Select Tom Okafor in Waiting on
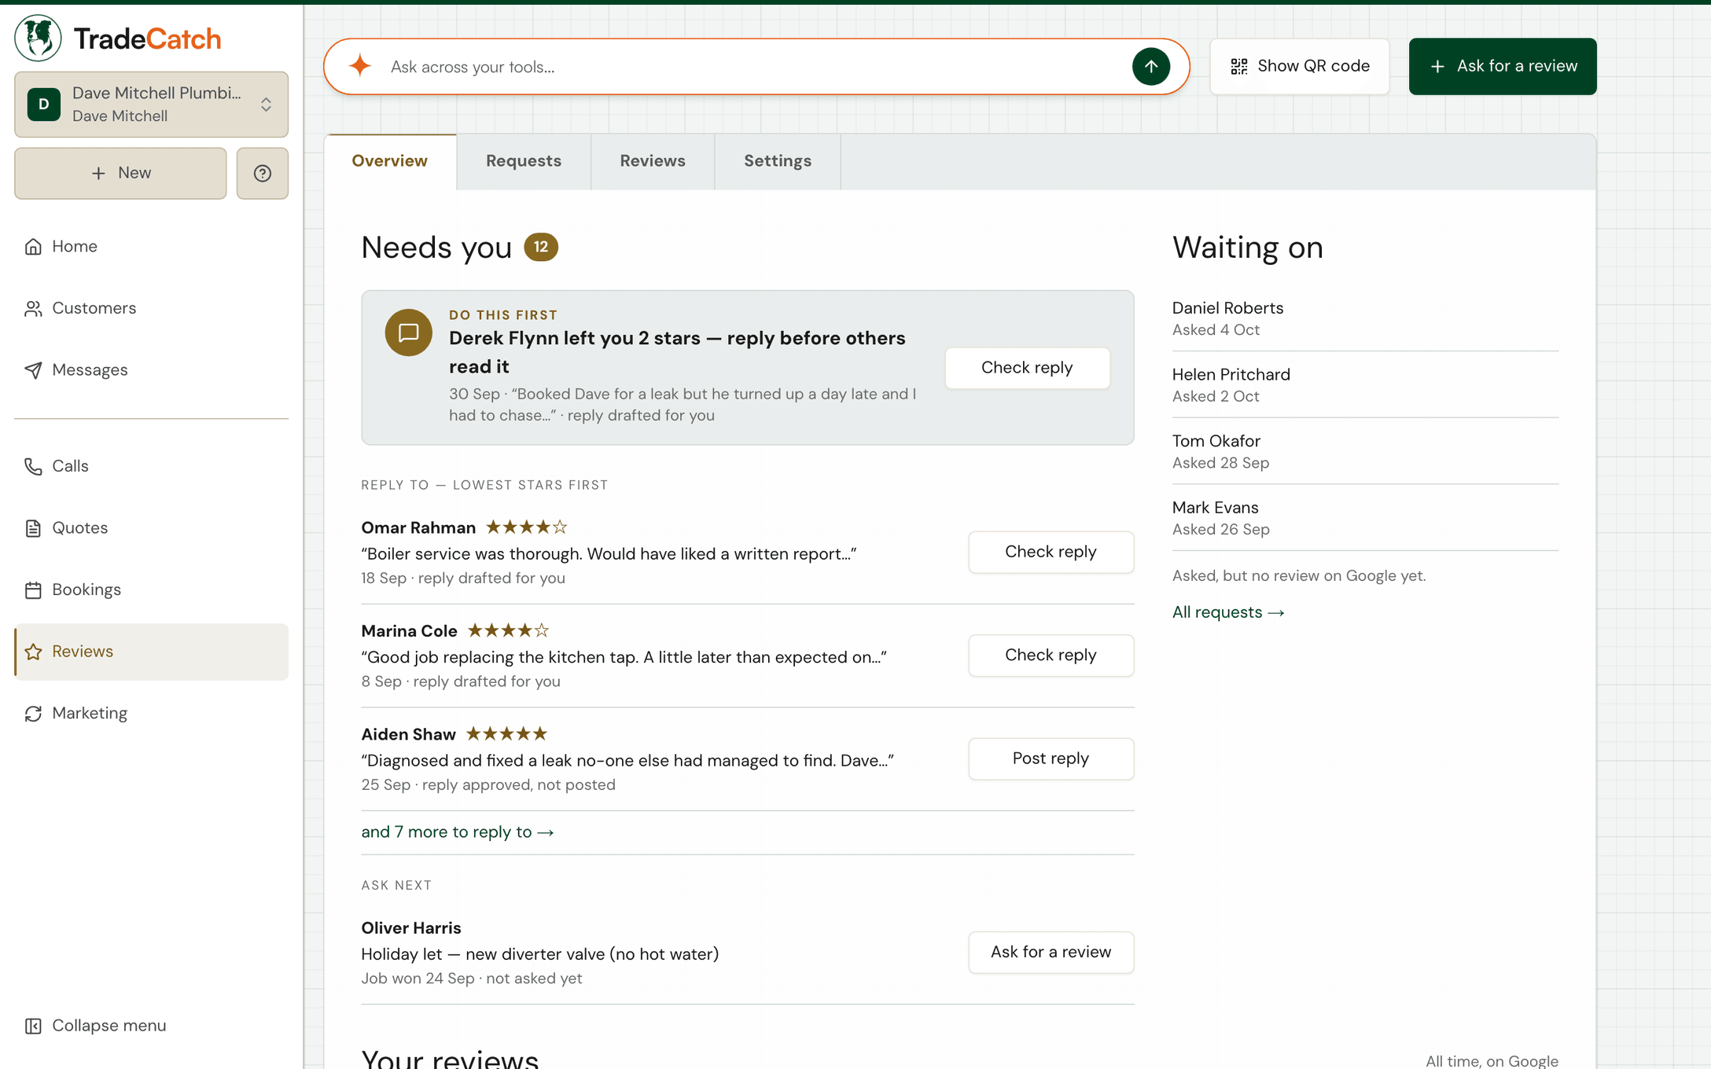The height and width of the screenshot is (1069, 1711). pyautogui.click(x=1365, y=451)
